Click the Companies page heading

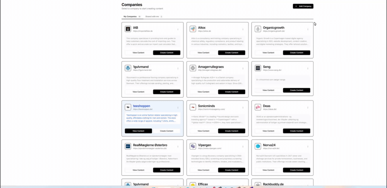[132, 5]
